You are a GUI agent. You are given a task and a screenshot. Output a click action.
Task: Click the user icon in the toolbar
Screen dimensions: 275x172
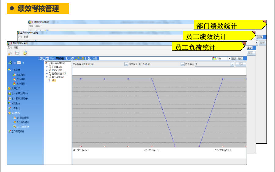(x=10, y=53)
